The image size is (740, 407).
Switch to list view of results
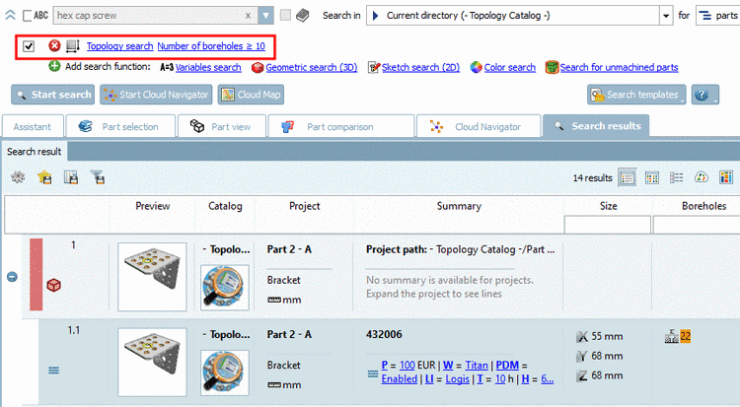628,177
